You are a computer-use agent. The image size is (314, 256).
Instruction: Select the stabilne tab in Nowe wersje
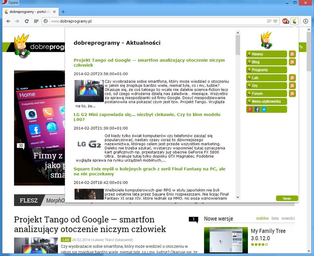pos(262,218)
